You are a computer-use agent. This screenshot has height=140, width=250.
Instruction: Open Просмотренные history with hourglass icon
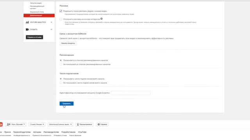84,124
